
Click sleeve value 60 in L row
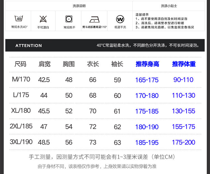pos(117,96)
